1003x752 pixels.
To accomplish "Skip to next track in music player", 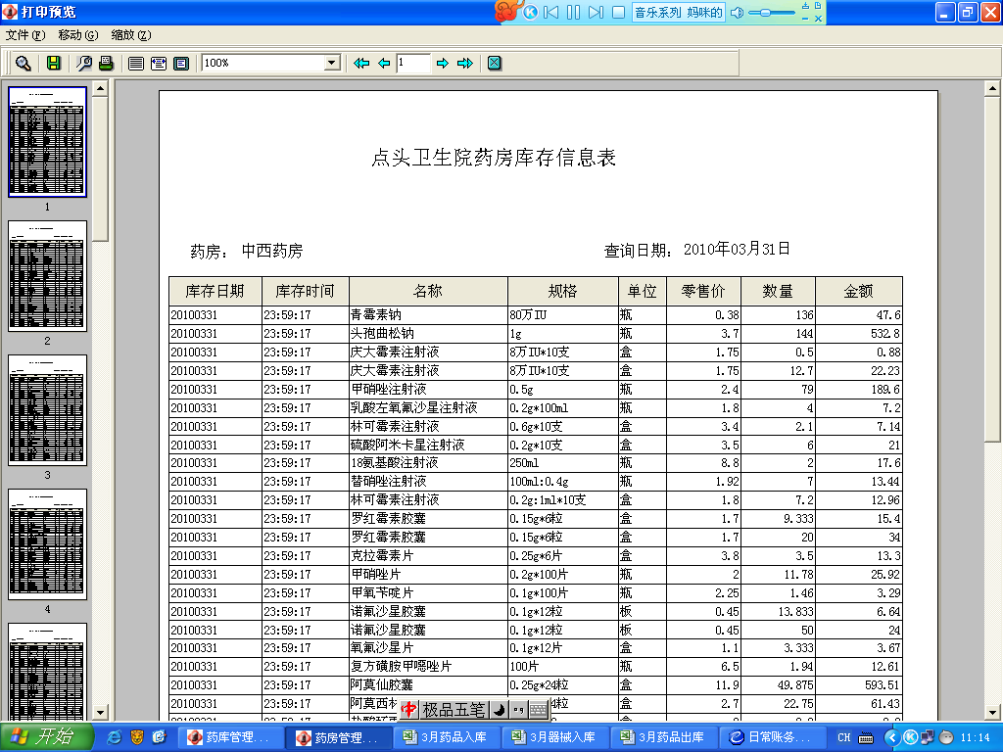I will pyautogui.click(x=596, y=12).
